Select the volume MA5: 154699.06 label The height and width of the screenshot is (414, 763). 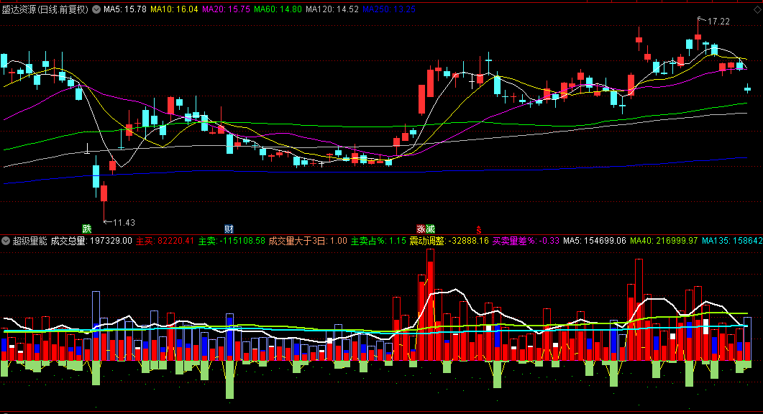(595, 241)
